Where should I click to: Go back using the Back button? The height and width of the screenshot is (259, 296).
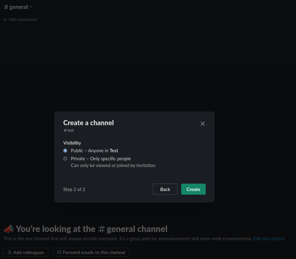point(165,189)
